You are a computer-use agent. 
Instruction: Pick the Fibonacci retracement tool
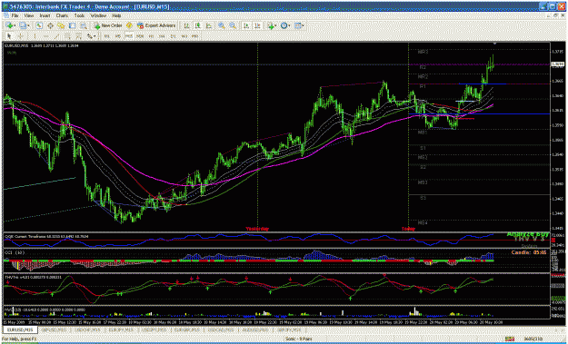78,36
